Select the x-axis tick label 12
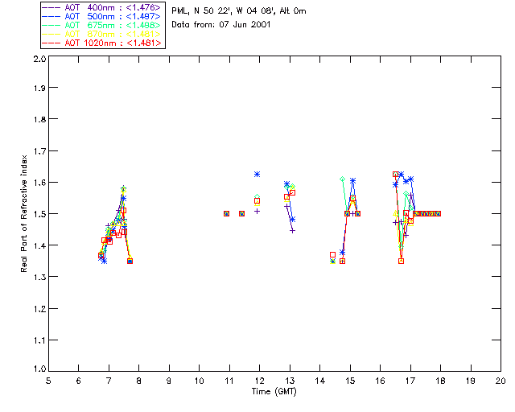The width and height of the screenshot is (515, 412). (x=259, y=381)
